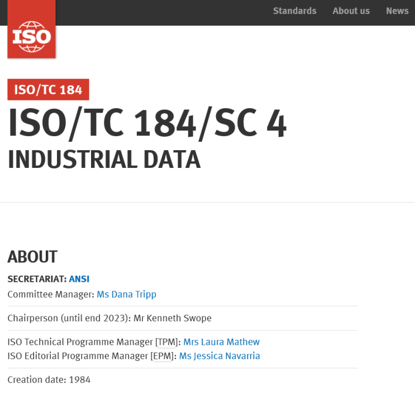The height and width of the screenshot is (395, 415).
Task: Open Ms Dana Tripp contact link
Action: pyautogui.click(x=127, y=294)
